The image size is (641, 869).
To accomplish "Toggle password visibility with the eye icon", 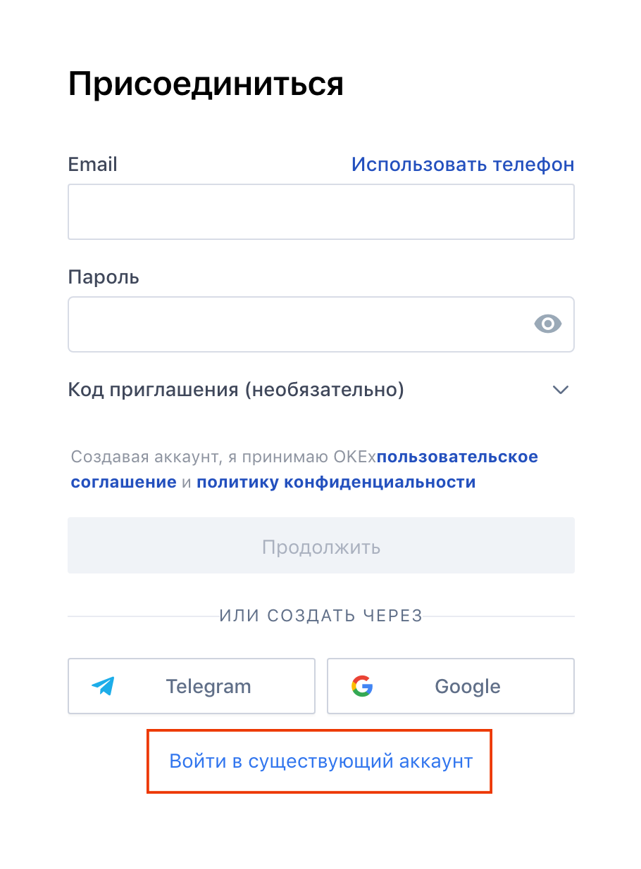I will [548, 324].
